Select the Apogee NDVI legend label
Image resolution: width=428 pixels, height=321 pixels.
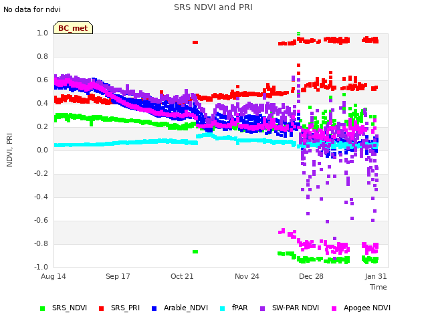(x=367, y=308)
